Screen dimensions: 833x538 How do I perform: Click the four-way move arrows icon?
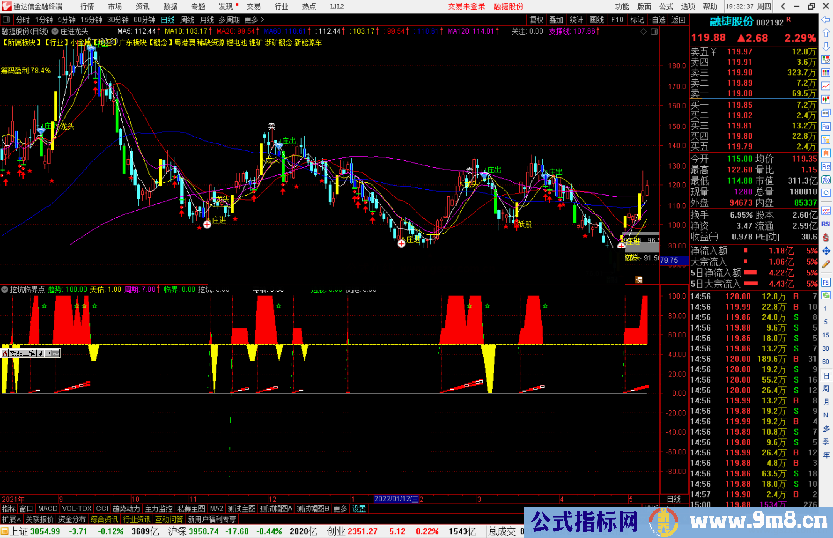826,251
